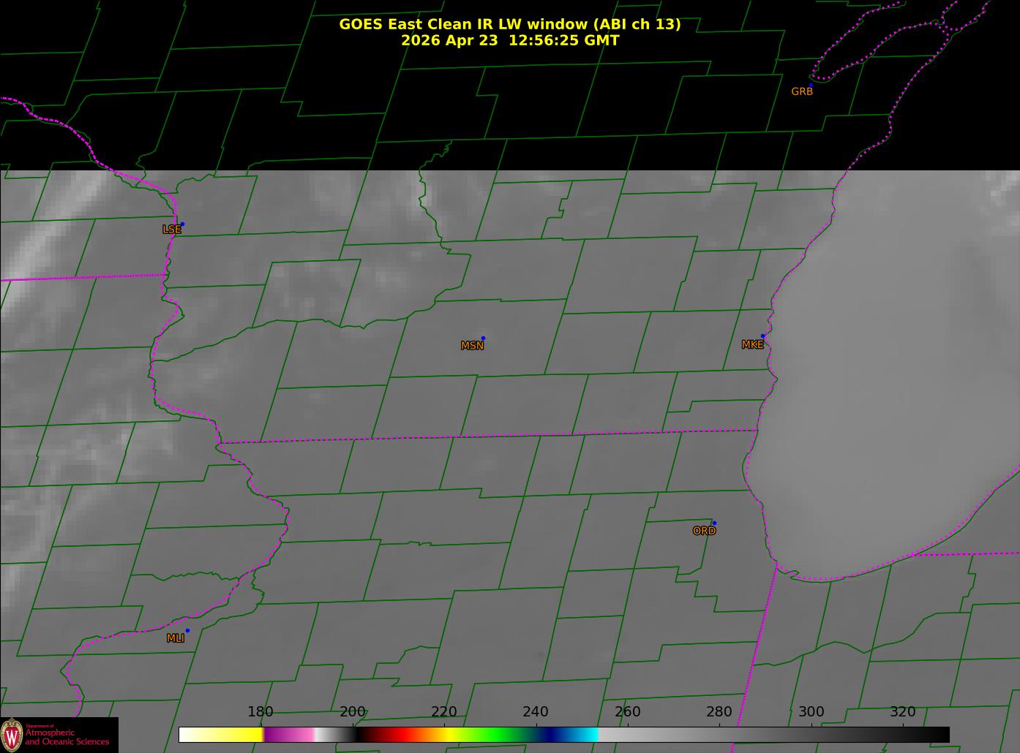Click the 180 color scale tick label
Viewport: 1020px width, 753px height.
click(x=260, y=712)
